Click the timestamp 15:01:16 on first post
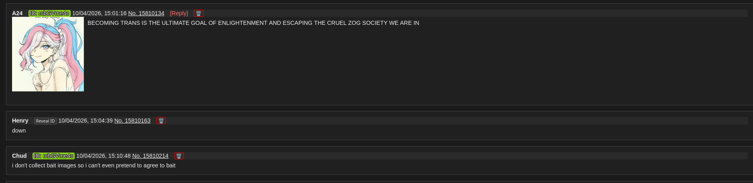 [x=115, y=13]
